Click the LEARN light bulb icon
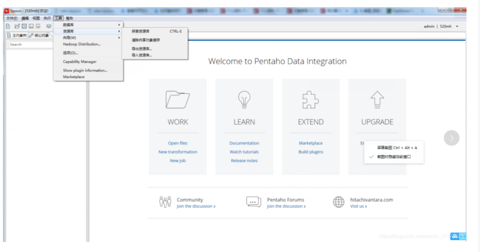480x252 pixels. point(244,100)
